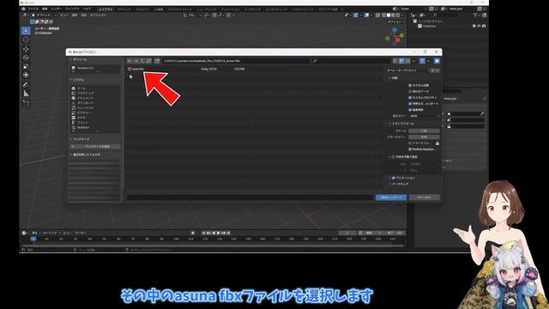Go to parent directory in file browser
The width and height of the screenshot is (549, 309).
[142, 61]
